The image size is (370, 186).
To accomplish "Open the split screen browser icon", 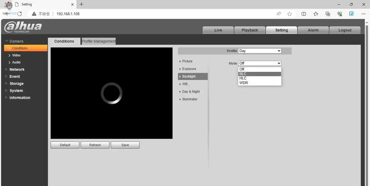I will [x=304, y=14].
